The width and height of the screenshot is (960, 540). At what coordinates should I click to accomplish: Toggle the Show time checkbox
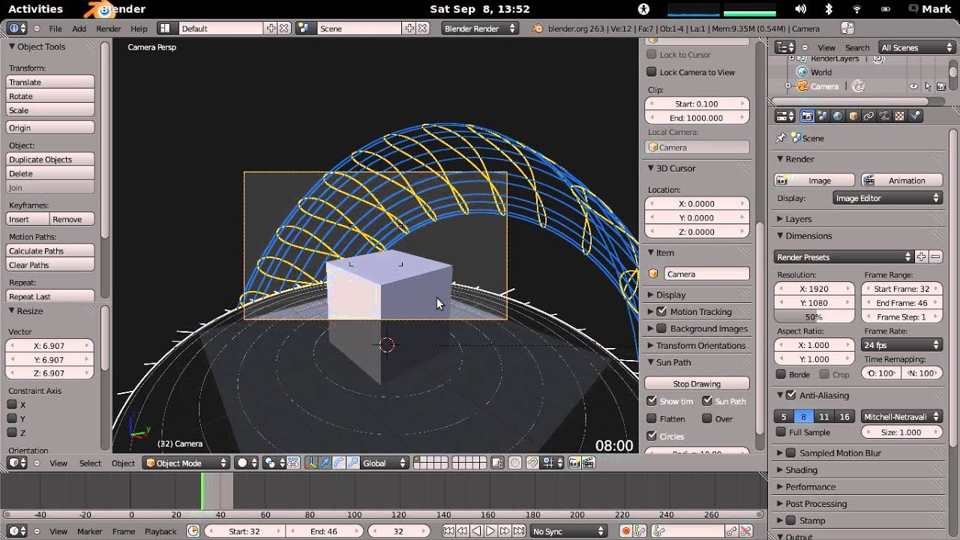click(652, 401)
